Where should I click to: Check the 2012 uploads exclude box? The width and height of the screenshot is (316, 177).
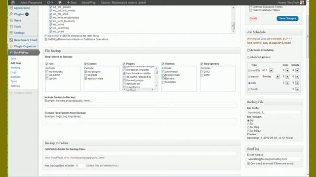[x=202, y=72]
